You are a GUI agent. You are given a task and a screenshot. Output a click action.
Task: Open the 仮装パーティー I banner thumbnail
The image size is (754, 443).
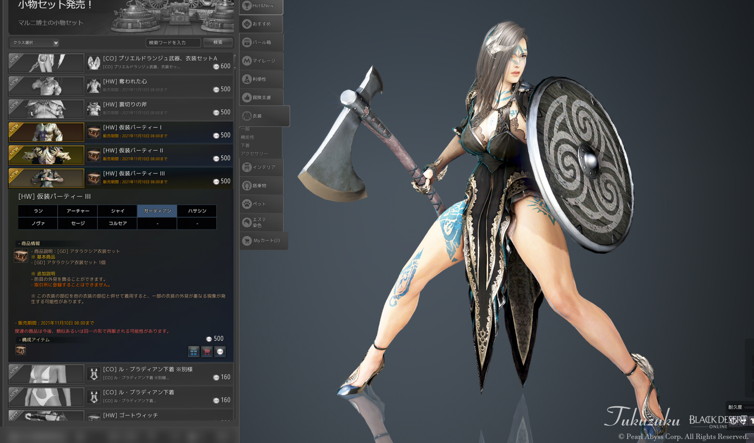[46, 132]
